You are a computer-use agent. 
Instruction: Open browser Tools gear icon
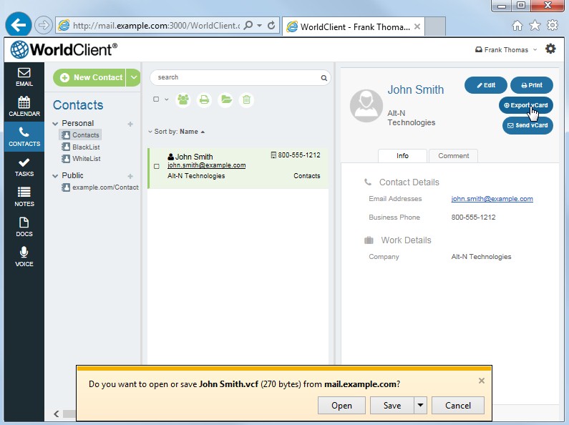(x=553, y=25)
